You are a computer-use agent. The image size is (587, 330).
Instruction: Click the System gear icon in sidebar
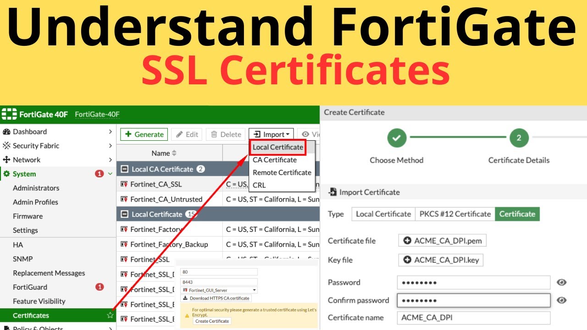[x=6, y=174]
